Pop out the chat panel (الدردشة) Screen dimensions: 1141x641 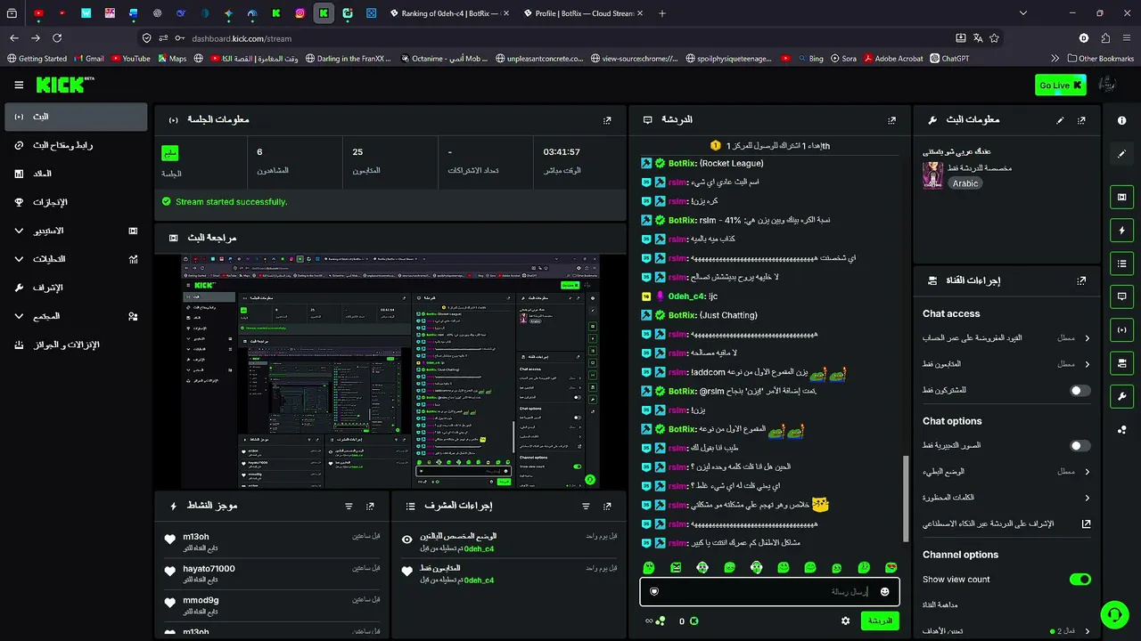pos(891,119)
